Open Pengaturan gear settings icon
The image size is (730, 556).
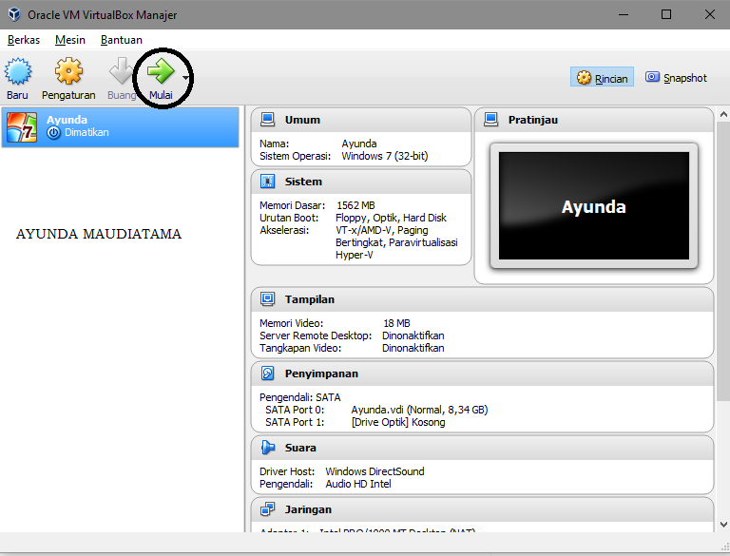[x=68, y=70]
